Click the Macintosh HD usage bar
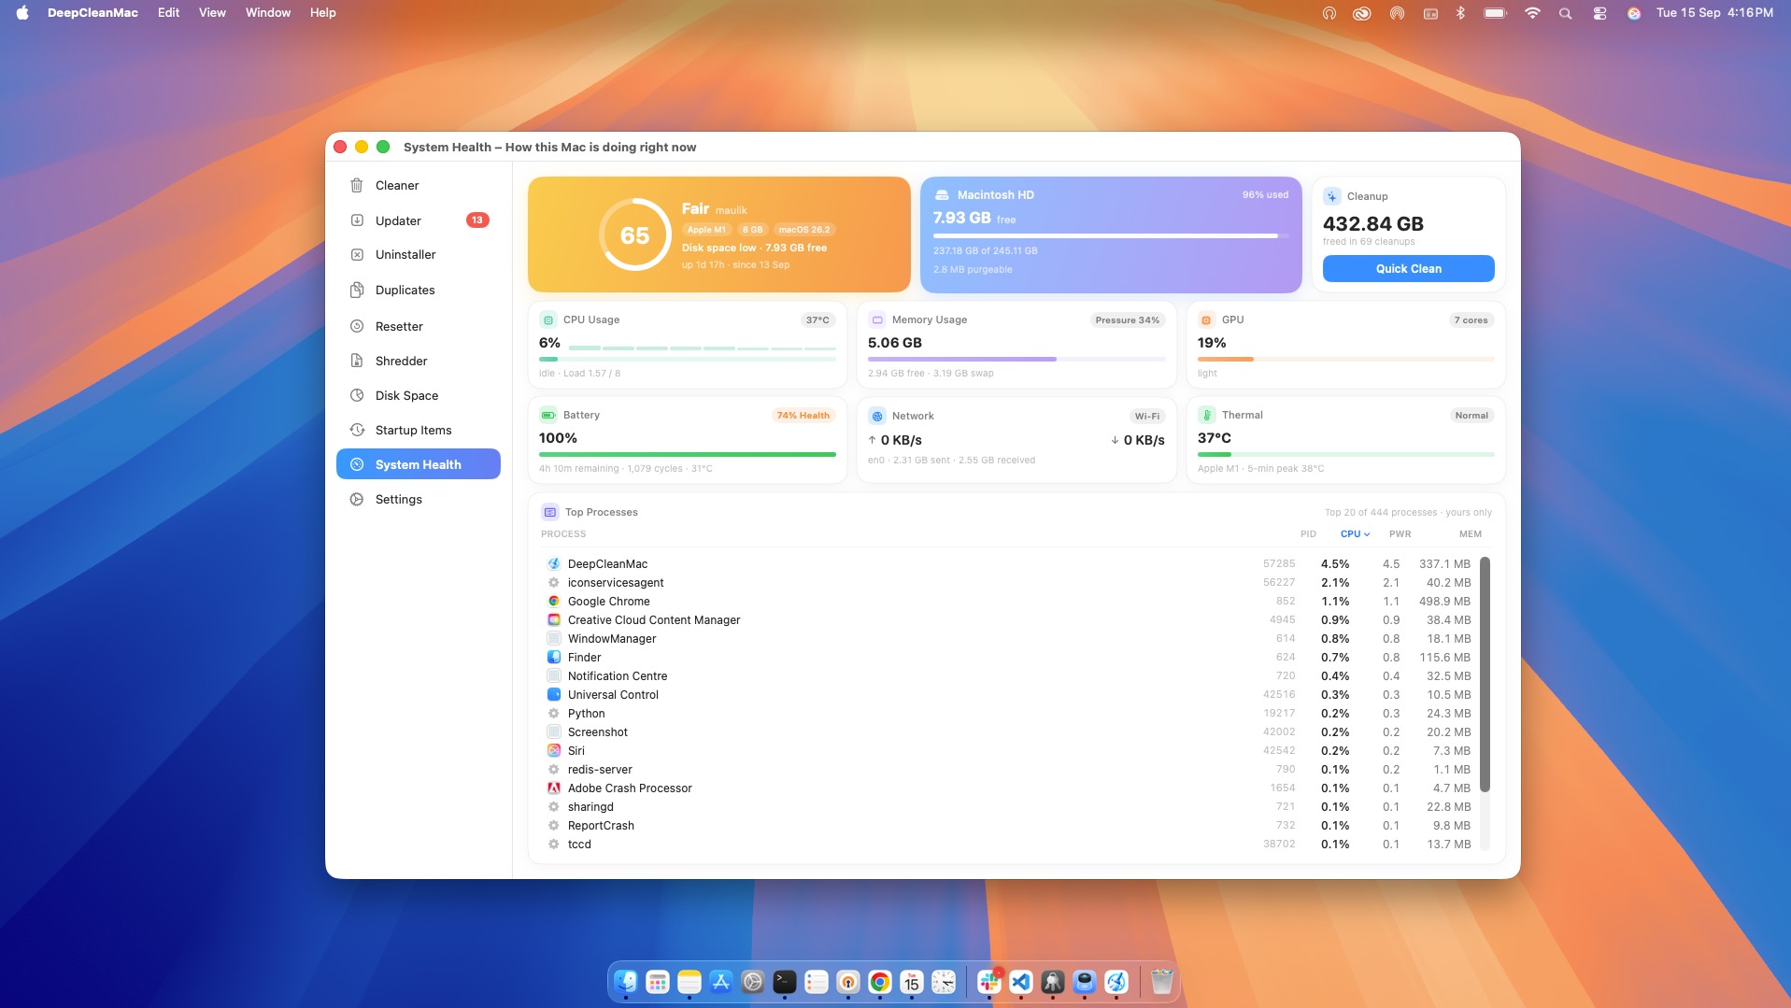Image resolution: width=1791 pixels, height=1008 pixels. 1111,236
